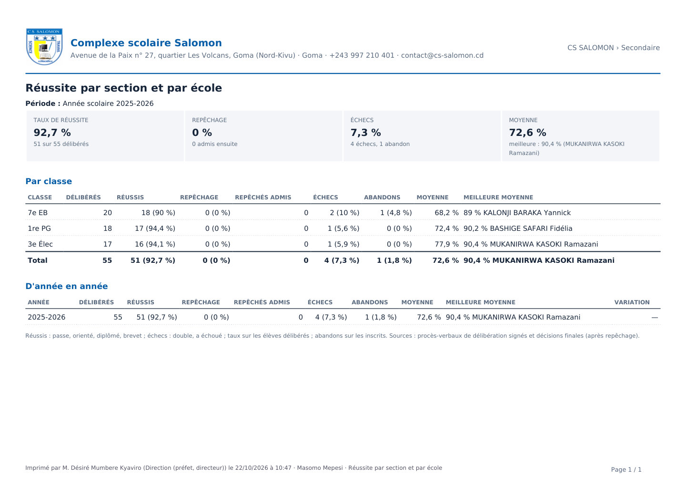Click "89 % KALONJI BARAKA Yannick" best average
686x486 pixels.
517,213
